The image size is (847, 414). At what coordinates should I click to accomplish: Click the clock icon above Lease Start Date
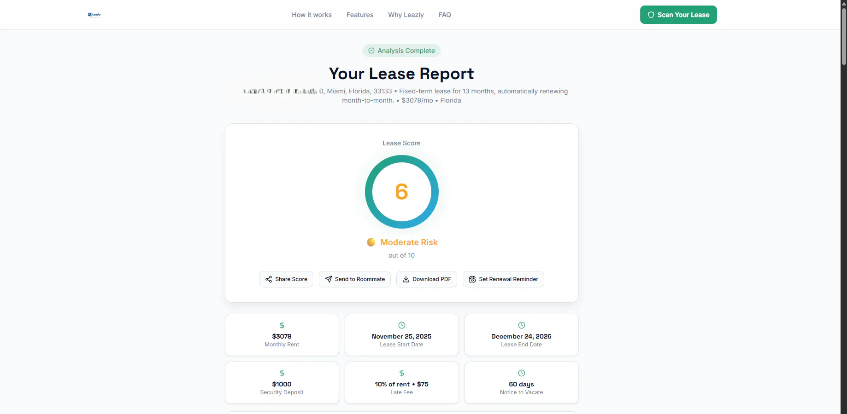click(402, 325)
